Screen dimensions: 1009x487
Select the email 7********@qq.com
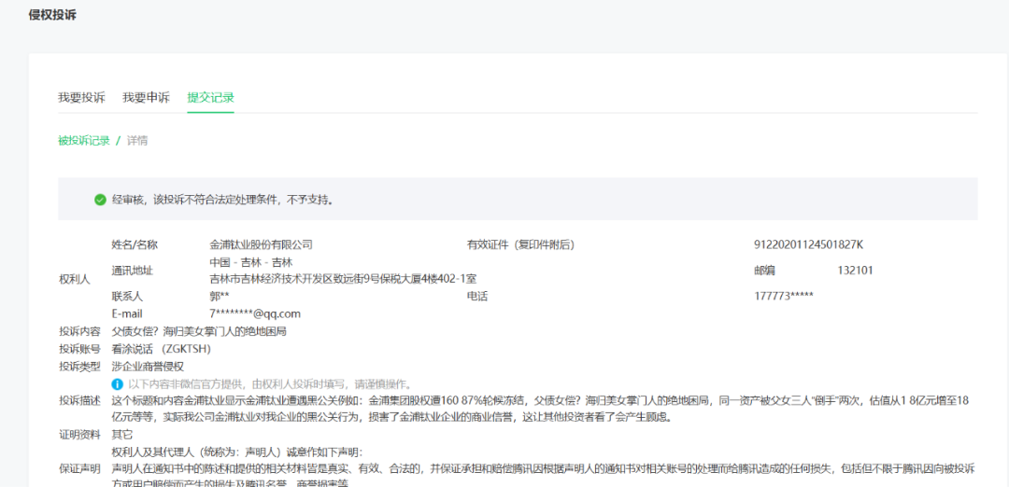[x=255, y=314]
